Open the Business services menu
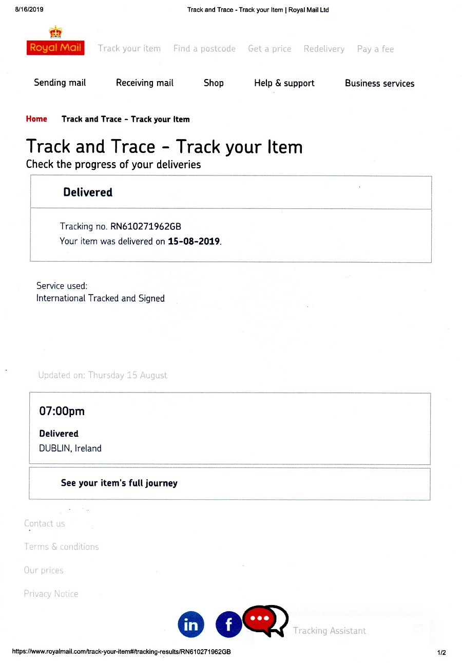462x663 pixels. pos(379,83)
